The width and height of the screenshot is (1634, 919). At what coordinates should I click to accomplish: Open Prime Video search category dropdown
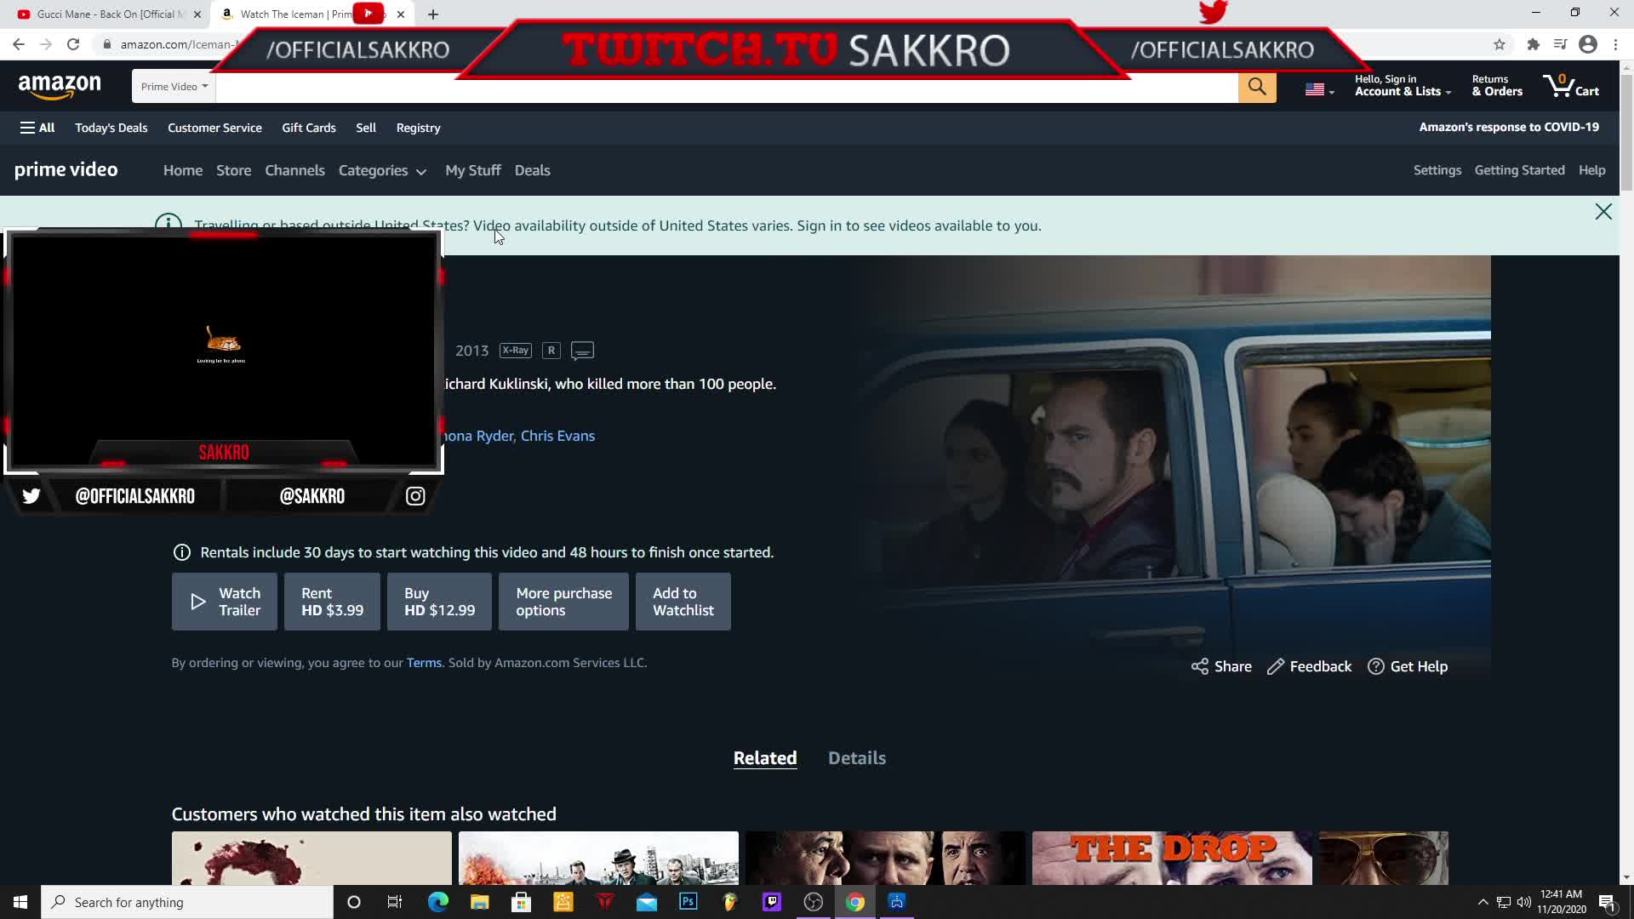coord(174,86)
